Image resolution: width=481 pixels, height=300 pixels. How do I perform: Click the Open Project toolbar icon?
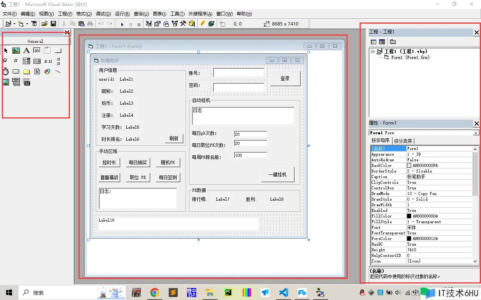click(44, 24)
